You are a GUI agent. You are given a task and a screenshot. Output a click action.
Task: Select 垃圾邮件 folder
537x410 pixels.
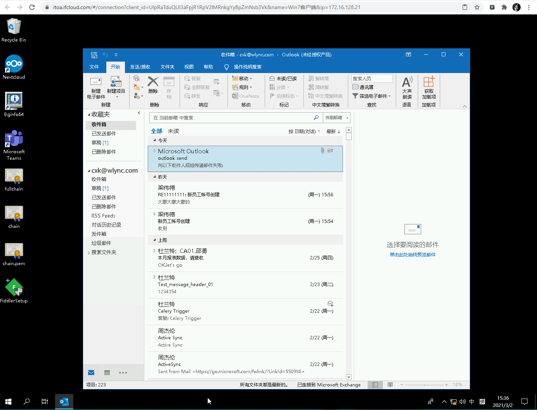click(101, 243)
